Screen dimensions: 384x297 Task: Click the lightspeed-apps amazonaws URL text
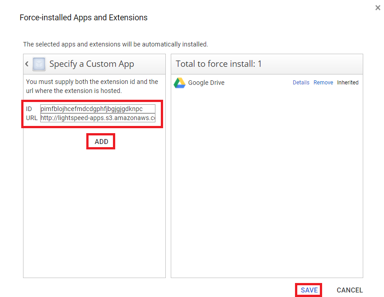(x=97, y=118)
